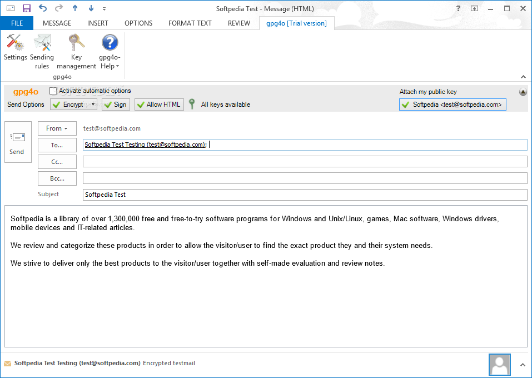The image size is (532, 378).
Task: Minimize the message window
Action: [x=491, y=8]
